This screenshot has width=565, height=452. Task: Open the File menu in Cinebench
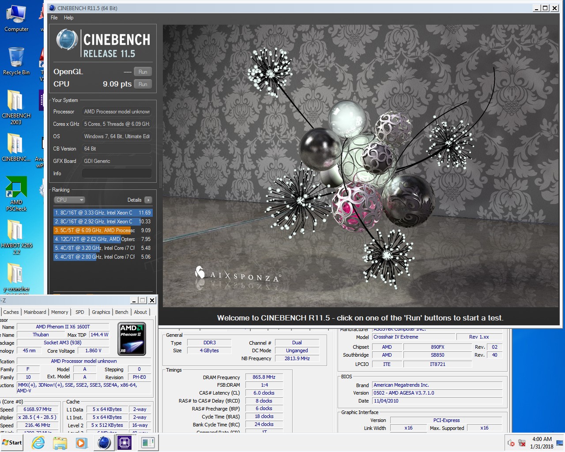(x=54, y=18)
